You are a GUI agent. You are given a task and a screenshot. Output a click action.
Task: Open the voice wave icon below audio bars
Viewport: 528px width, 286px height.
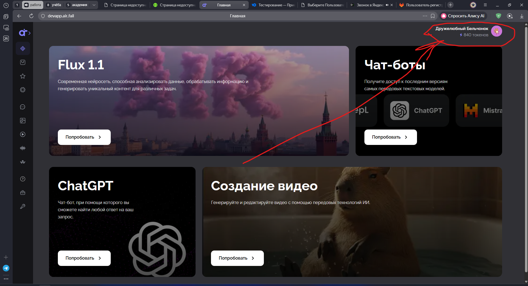pyautogui.click(x=23, y=162)
